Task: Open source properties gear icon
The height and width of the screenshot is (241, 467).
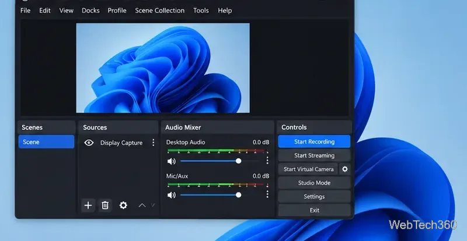Action: click(123, 205)
